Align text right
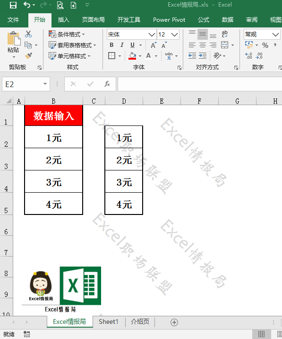 213,45
